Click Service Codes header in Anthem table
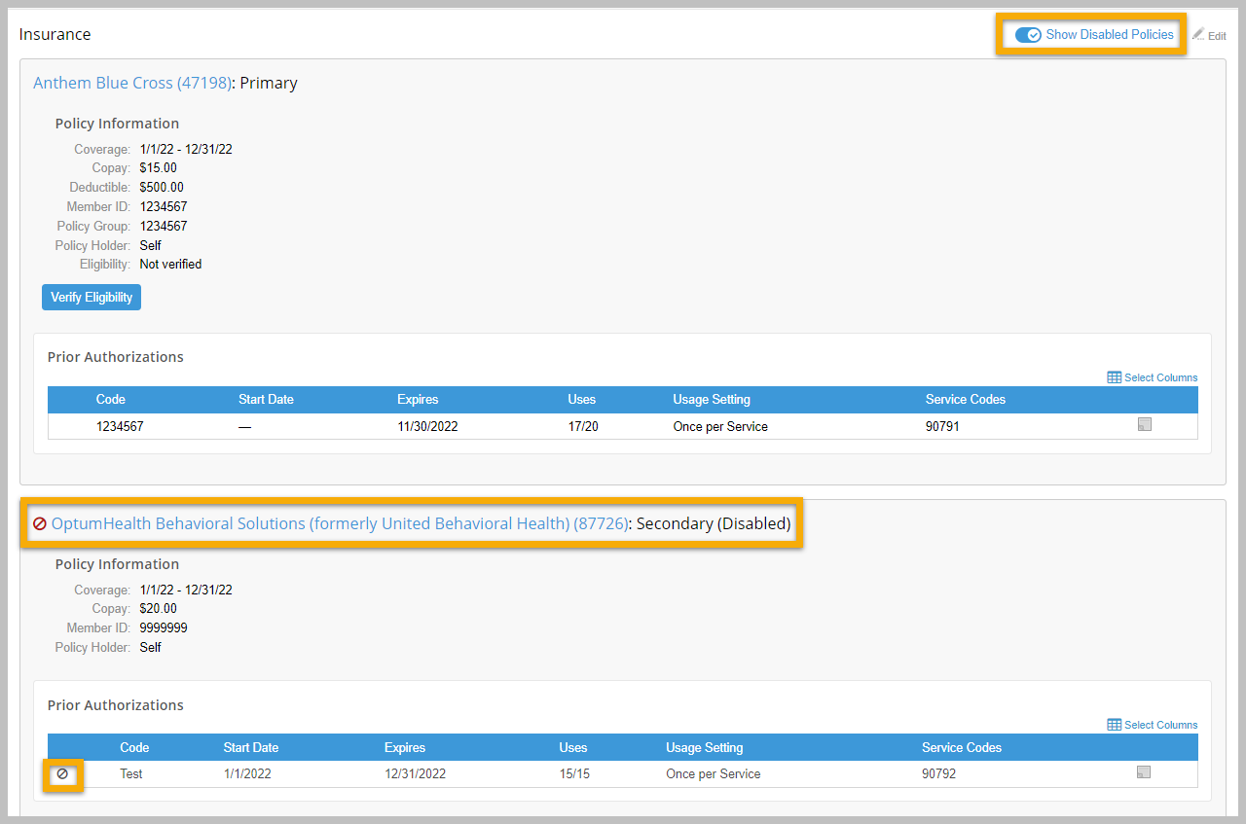This screenshot has width=1246, height=824. pos(966,400)
